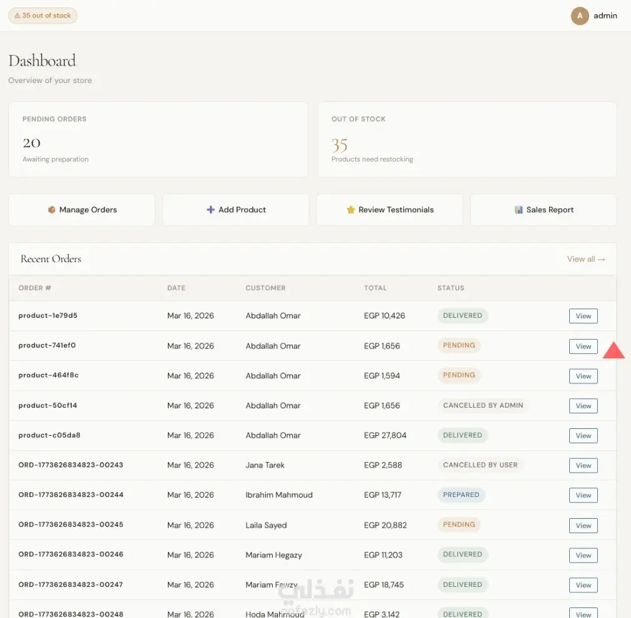The height and width of the screenshot is (618, 631).
Task: View order product-c05da8
Action: [x=583, y=436]
